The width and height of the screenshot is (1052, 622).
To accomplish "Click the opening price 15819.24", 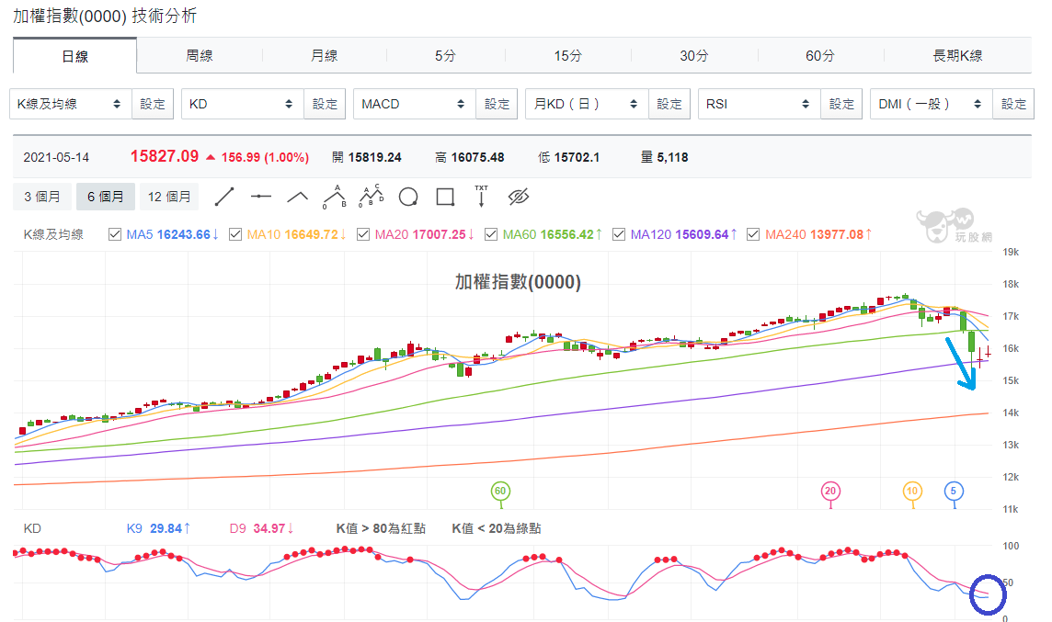I will tap(374, 157).
